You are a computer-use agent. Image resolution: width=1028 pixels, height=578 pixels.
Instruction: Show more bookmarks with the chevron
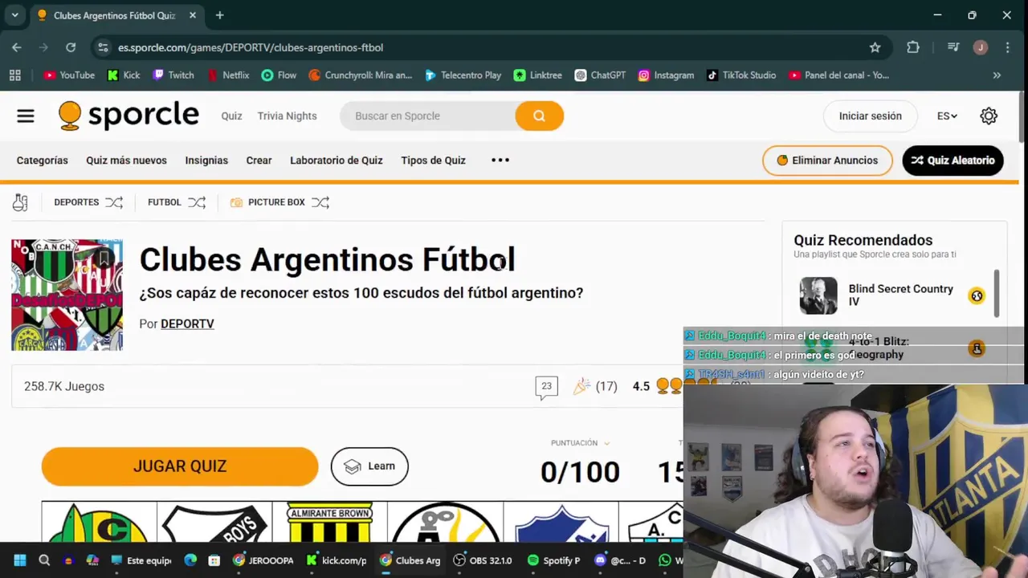coord(997,75)
